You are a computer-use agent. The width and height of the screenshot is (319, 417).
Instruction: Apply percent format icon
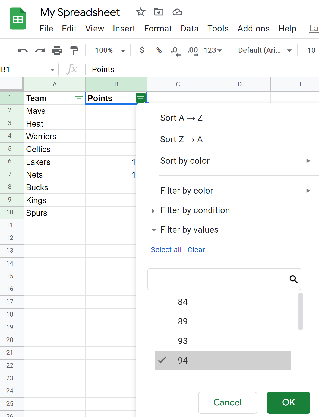tap(159, 50)
